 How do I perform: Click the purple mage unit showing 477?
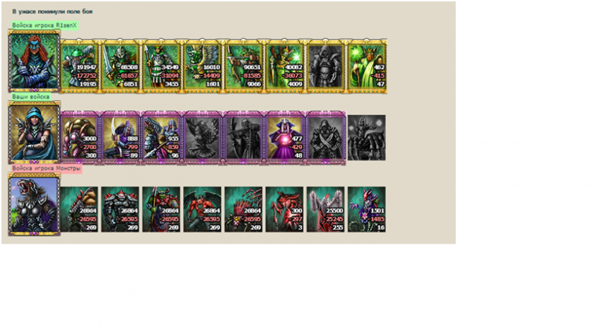[284, 138]
